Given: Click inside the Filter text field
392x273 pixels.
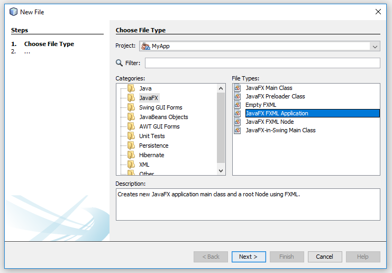Looking at the screenshot, I should coord(262,63).
